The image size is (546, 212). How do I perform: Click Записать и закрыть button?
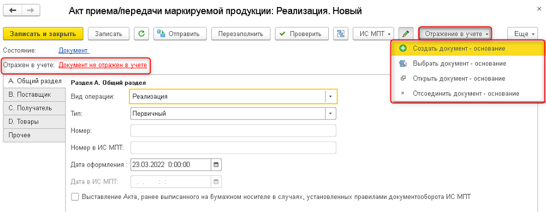point(43,34)
